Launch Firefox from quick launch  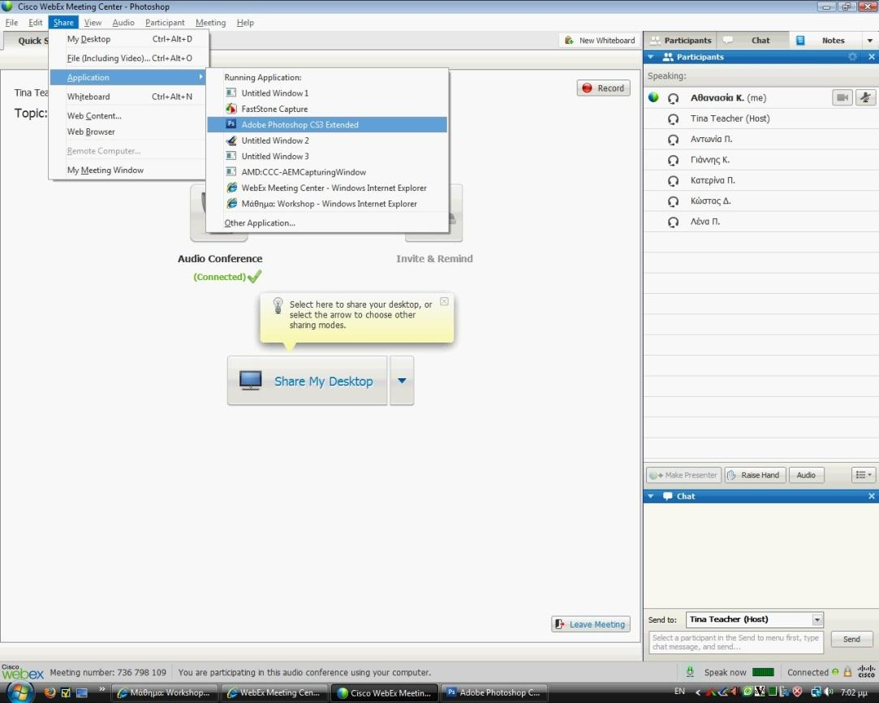pyautogui.click(x=50, y=692)
